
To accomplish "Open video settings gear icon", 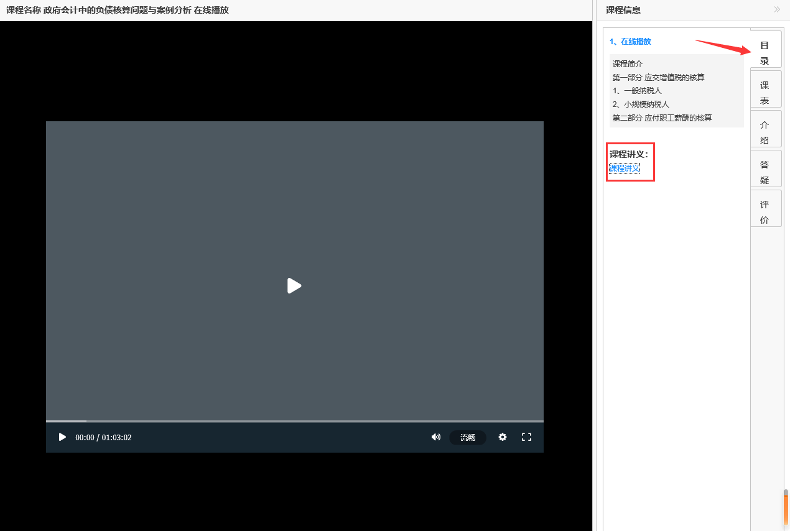I will 503,437.
